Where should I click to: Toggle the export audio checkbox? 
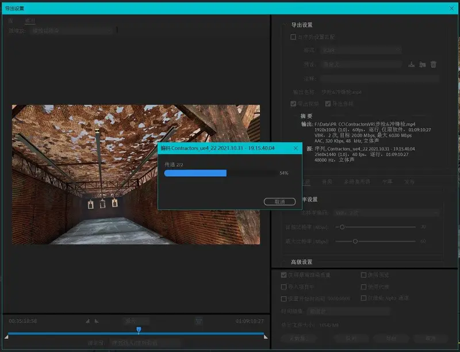pos(328,104)
